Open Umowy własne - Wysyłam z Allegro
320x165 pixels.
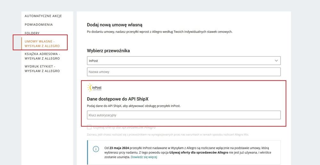(42, 44)
